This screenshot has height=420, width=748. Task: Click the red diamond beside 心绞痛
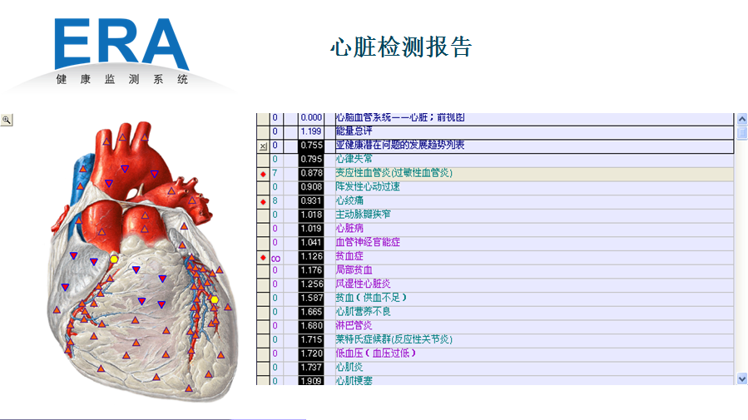point(263,201)
